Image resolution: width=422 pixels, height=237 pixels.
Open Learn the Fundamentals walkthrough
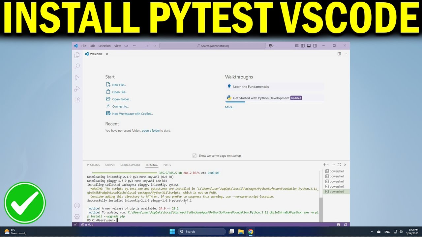pos(275,87)
